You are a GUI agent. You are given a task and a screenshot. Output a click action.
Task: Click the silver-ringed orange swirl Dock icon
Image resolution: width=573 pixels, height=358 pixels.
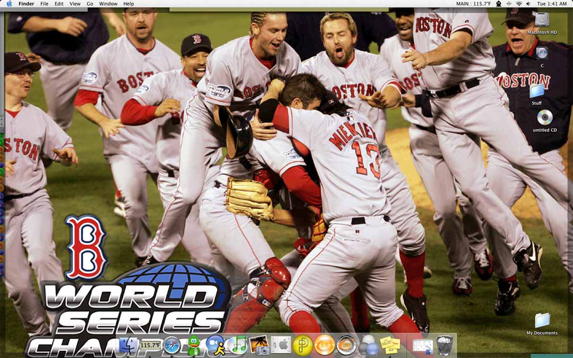[x=346, y=345]
